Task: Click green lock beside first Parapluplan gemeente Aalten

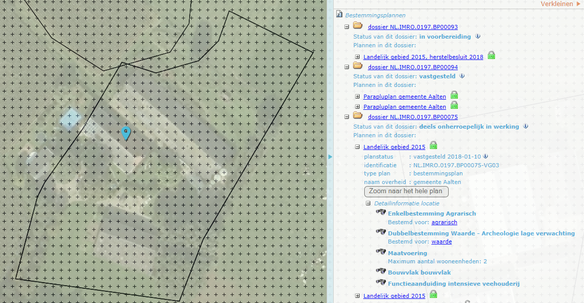Action: click(454, 95)
